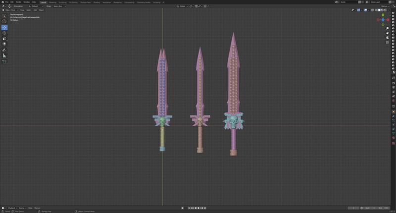The image size is (396, 213).
Task: Select the 3D Cursor tool
Action: 4,21
